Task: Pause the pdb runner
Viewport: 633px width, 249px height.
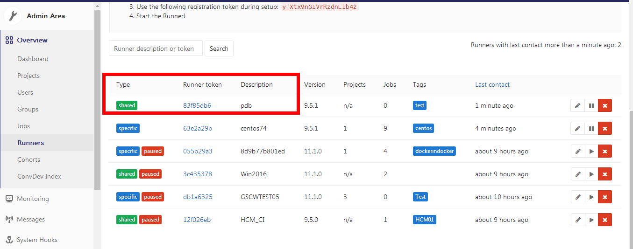Action: (591, 106)
